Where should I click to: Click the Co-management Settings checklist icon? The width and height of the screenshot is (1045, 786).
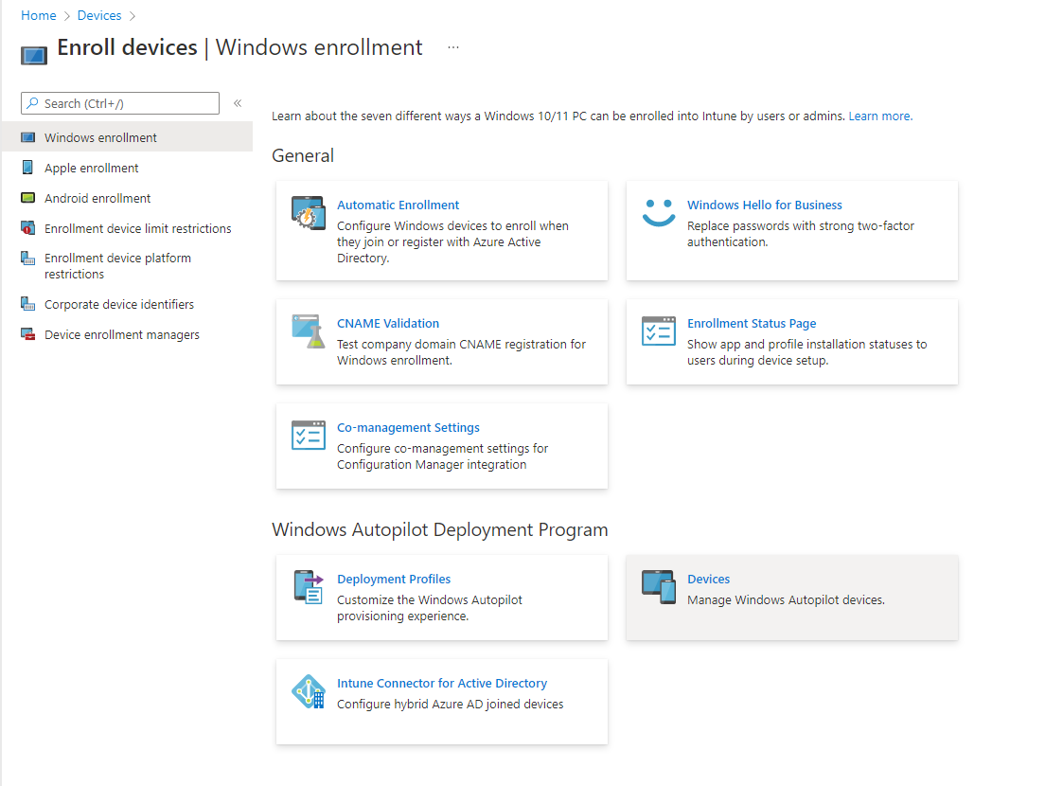309,436
